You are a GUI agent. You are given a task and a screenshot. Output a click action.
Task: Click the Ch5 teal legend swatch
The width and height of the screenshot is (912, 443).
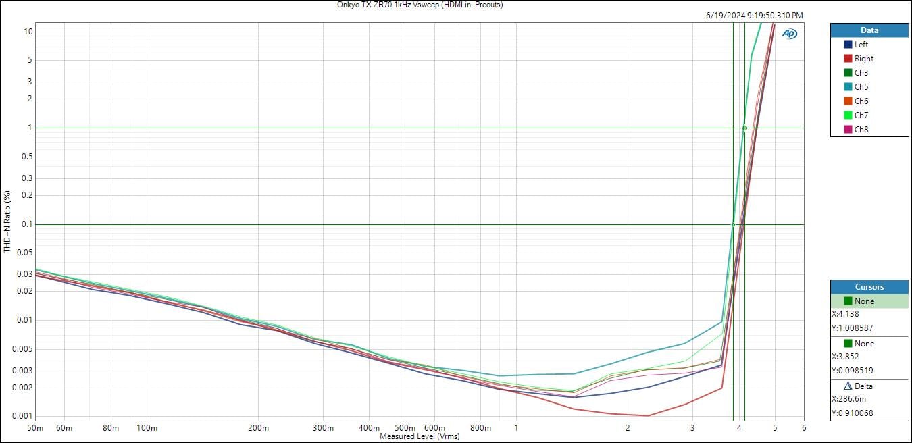coord(848,87)
